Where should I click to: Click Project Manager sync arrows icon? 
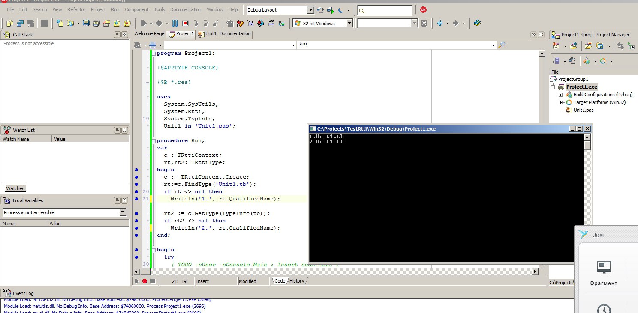[x=620, y=46]
